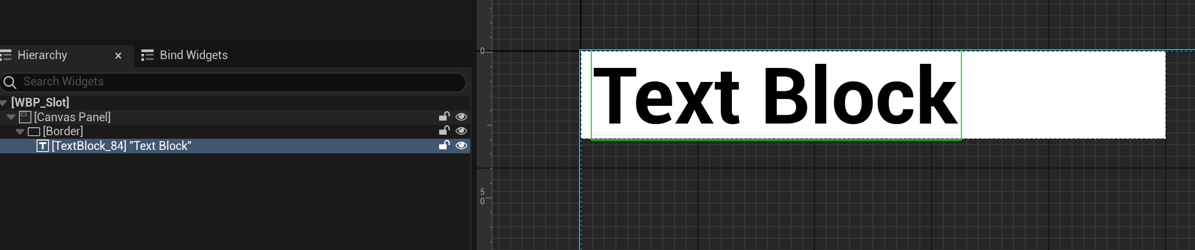This screenshot has width=1195, height=250.
Task: Hide TextBlock_84 in designer
Action: click(461, 145)
